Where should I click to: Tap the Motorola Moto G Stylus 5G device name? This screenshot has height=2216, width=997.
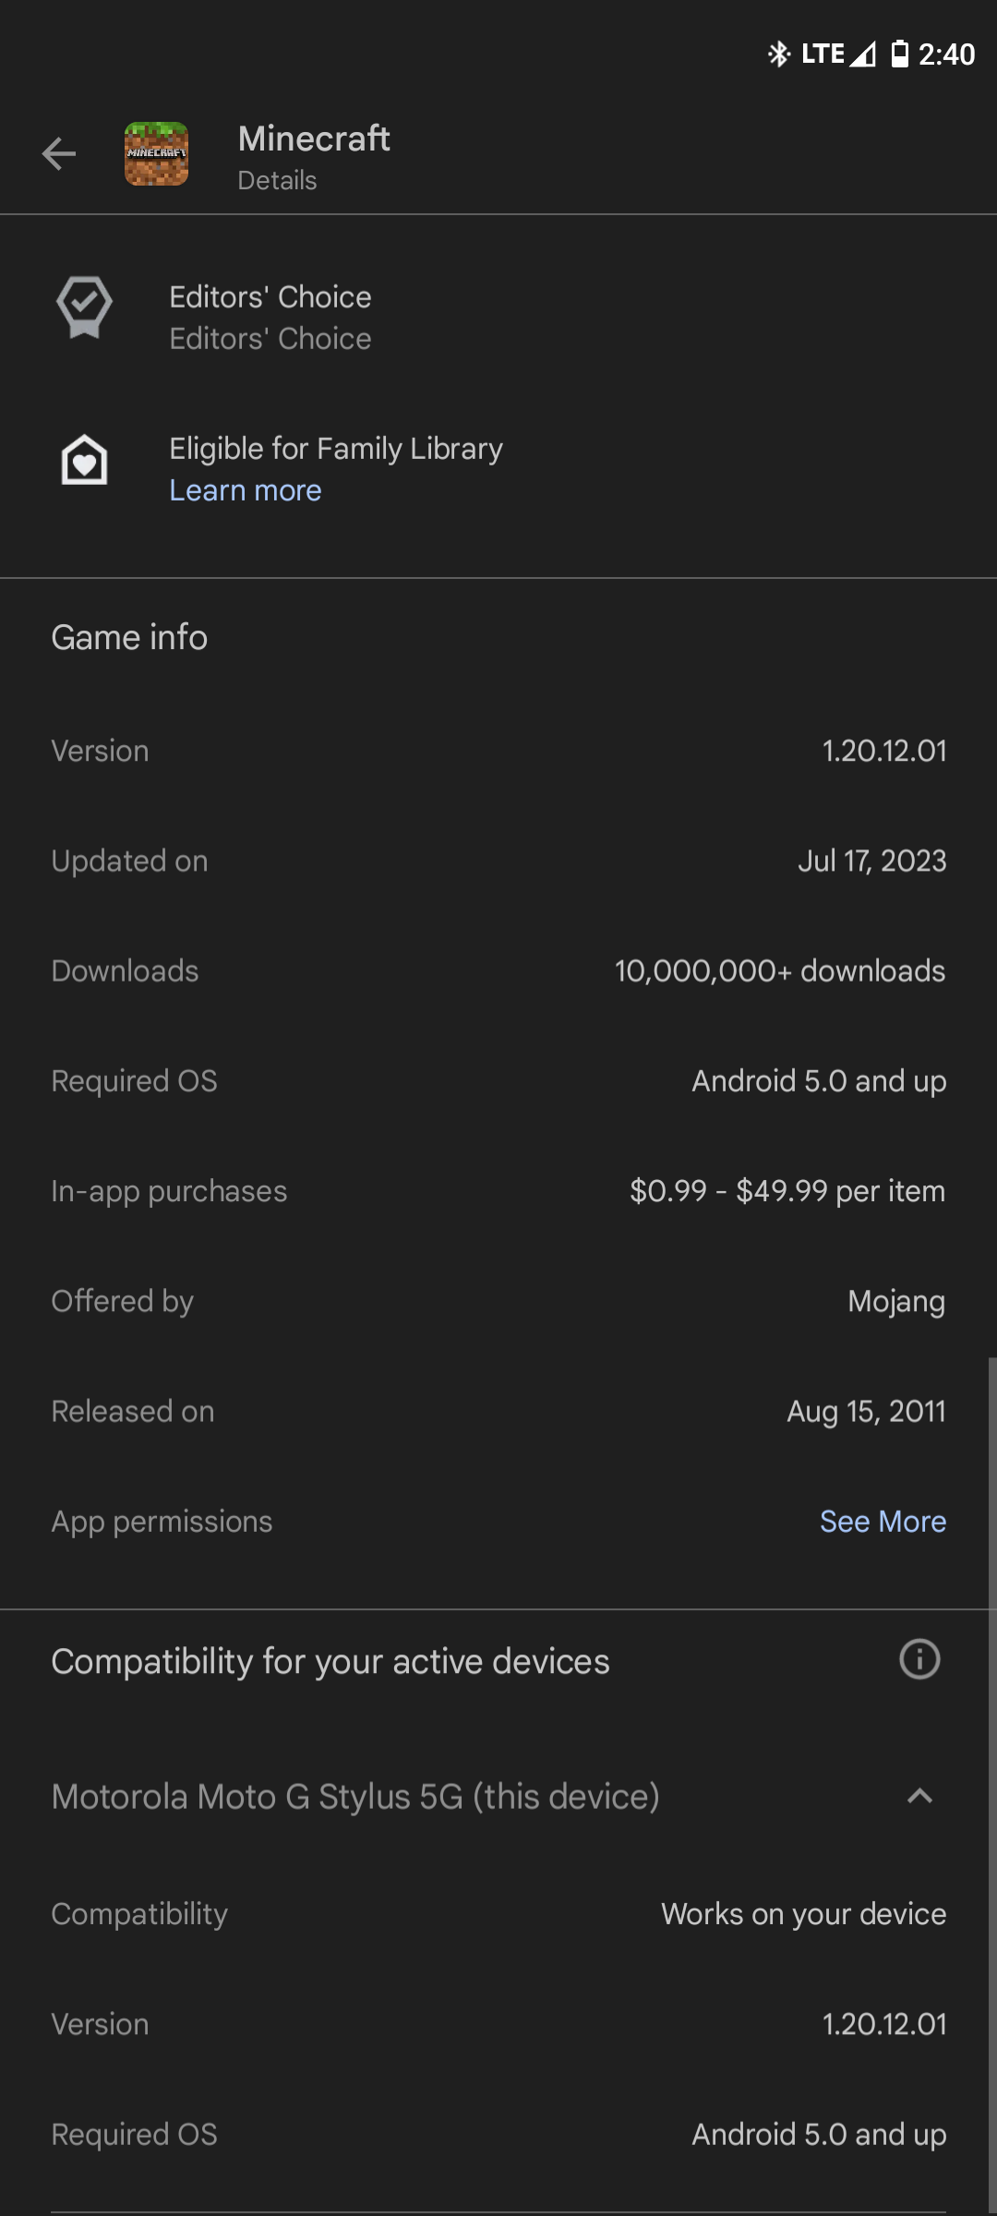click(355, 1797)
